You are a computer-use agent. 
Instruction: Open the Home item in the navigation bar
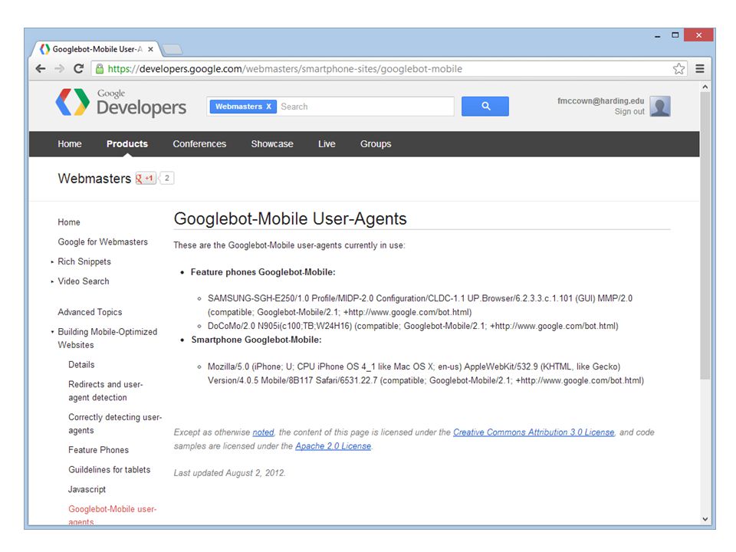(x=70, y=144)
